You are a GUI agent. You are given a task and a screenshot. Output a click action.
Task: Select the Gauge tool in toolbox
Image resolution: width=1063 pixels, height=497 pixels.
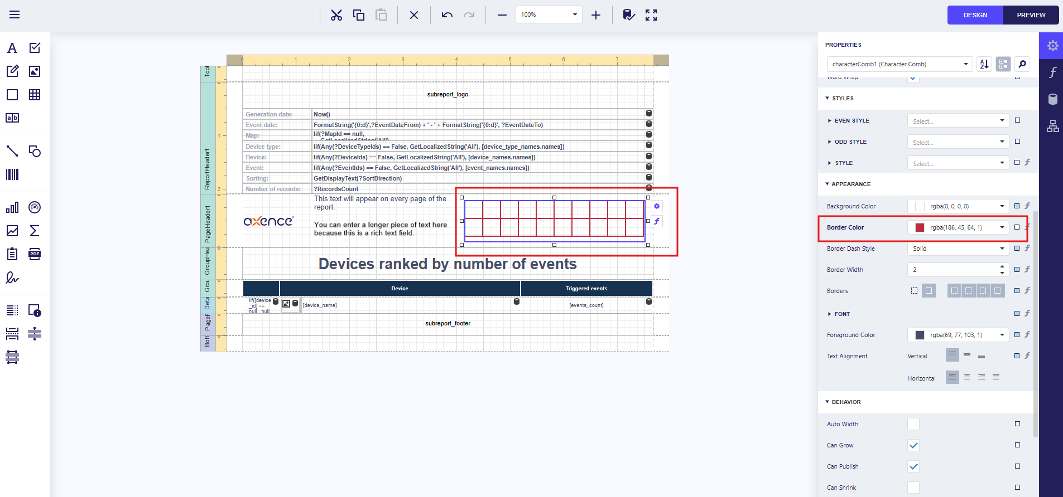coord(35,207)
